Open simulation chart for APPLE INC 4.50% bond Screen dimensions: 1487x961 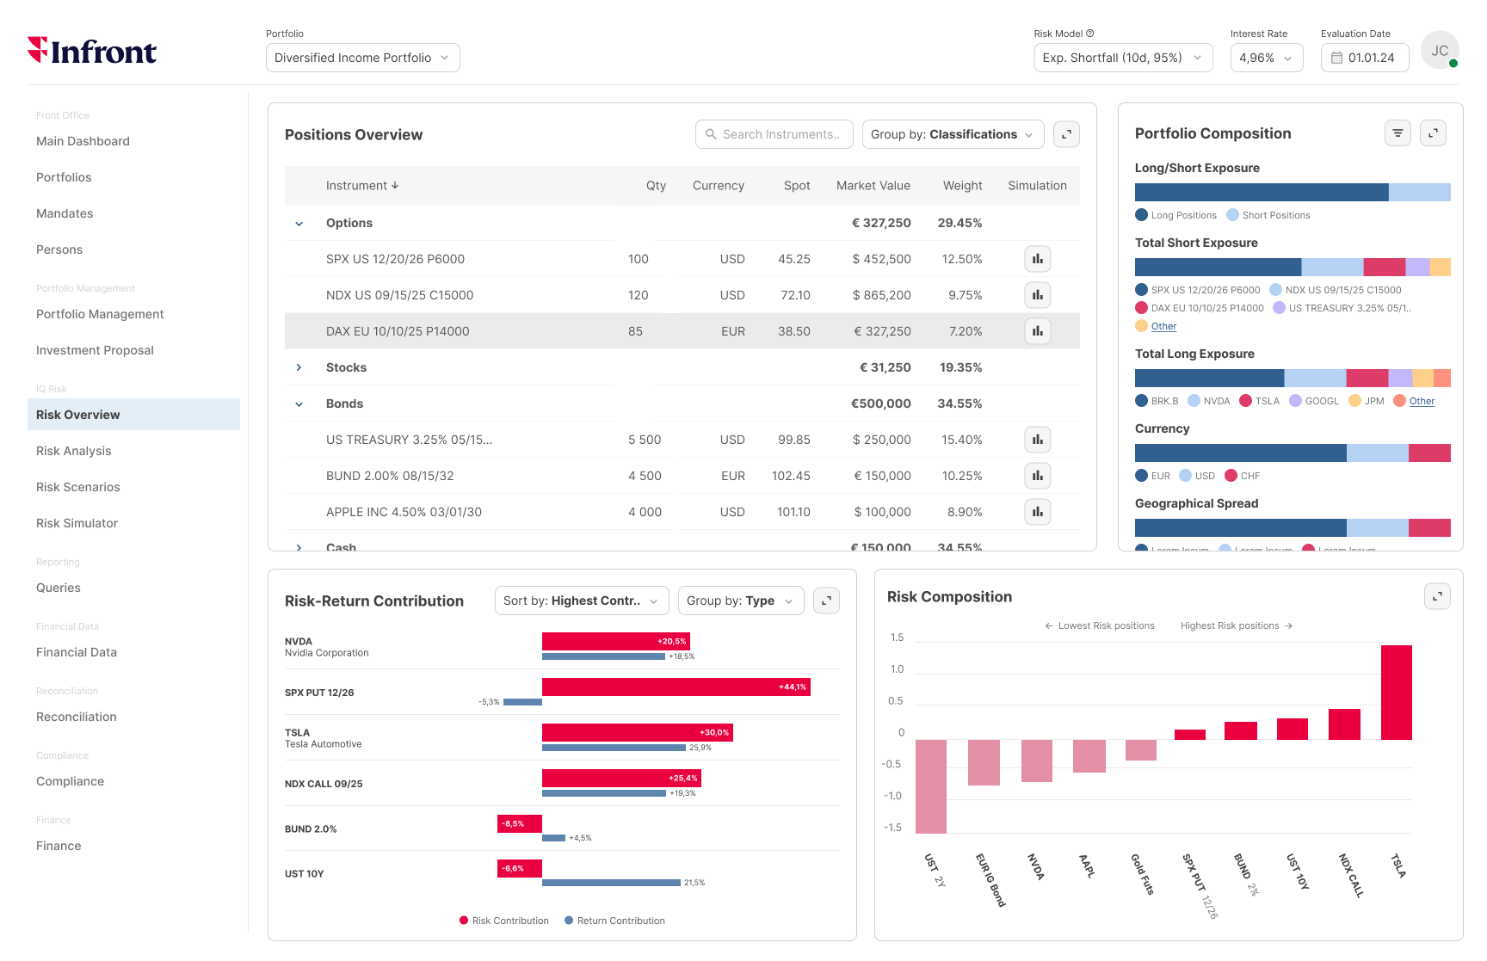click(x=1037, y=512)
